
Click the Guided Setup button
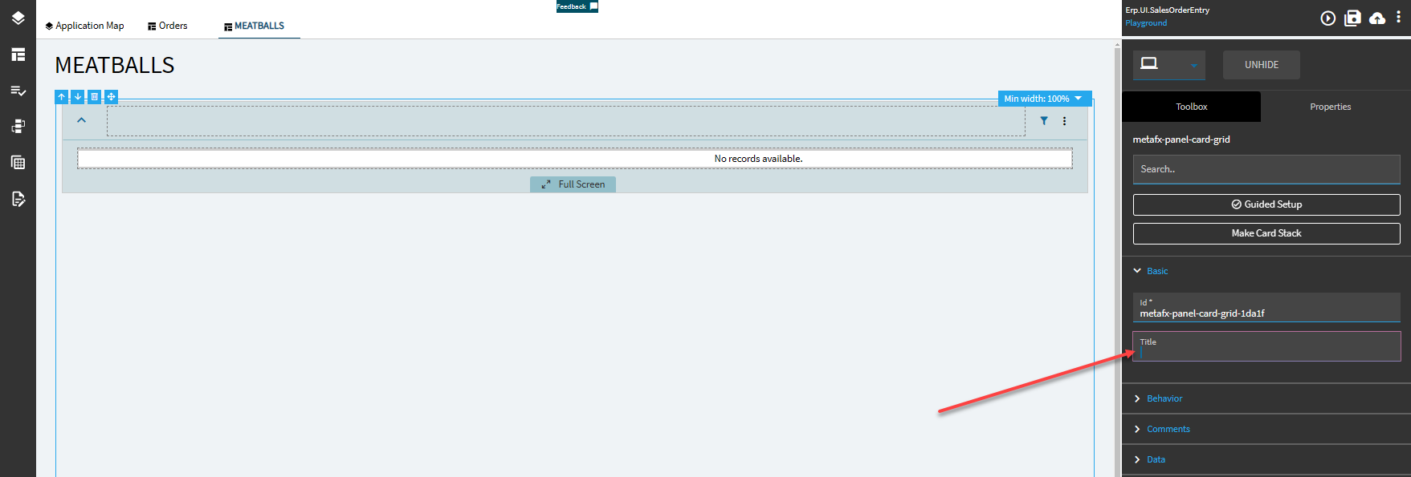(1266, 204)
